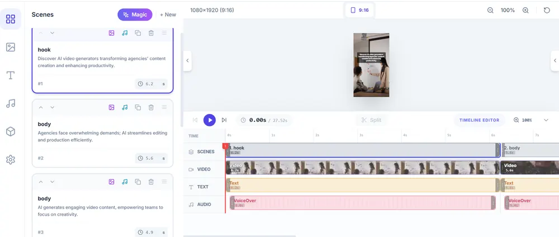Move hook scene #1 up

pos(41,33)
